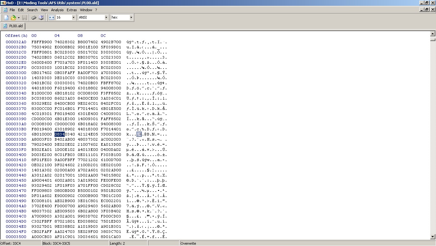
Task: Click the highlighted 0834 bytes in row 000033C0
Action: tap(60, 134)
